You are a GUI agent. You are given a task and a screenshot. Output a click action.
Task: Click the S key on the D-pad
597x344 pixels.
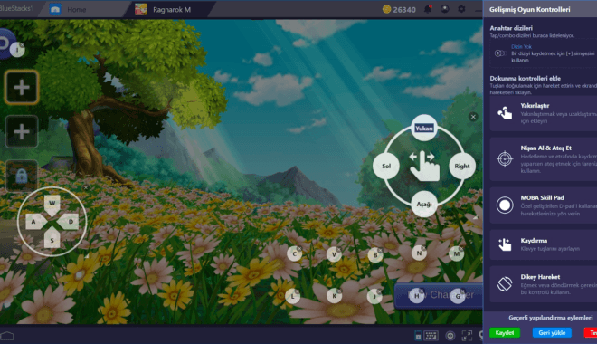[x=52, y=239]
